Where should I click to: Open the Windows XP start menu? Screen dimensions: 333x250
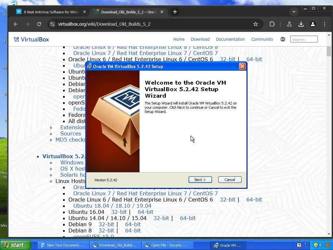[16, 245]
